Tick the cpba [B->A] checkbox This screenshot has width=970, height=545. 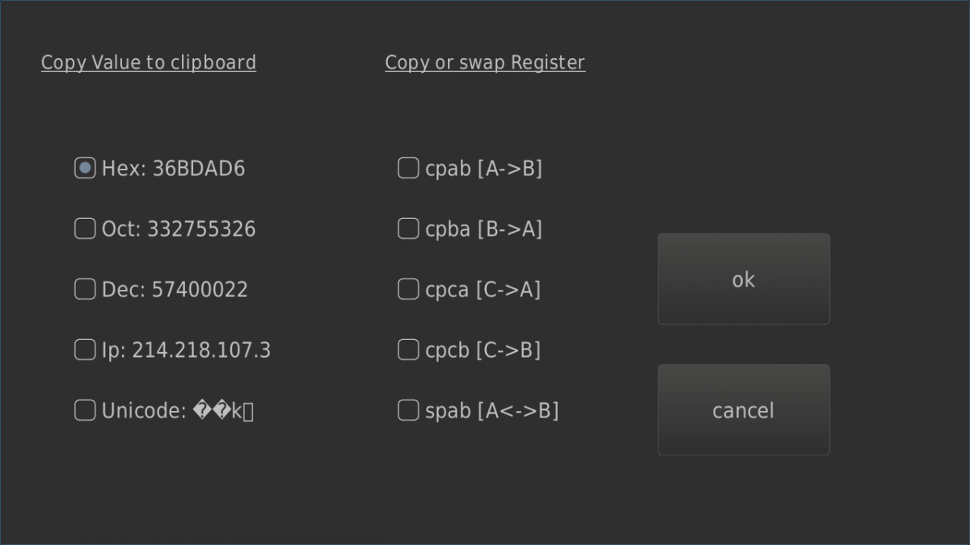tap(408, 229)
